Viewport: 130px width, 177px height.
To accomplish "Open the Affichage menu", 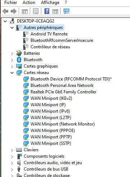I will [x=50, y=3].
